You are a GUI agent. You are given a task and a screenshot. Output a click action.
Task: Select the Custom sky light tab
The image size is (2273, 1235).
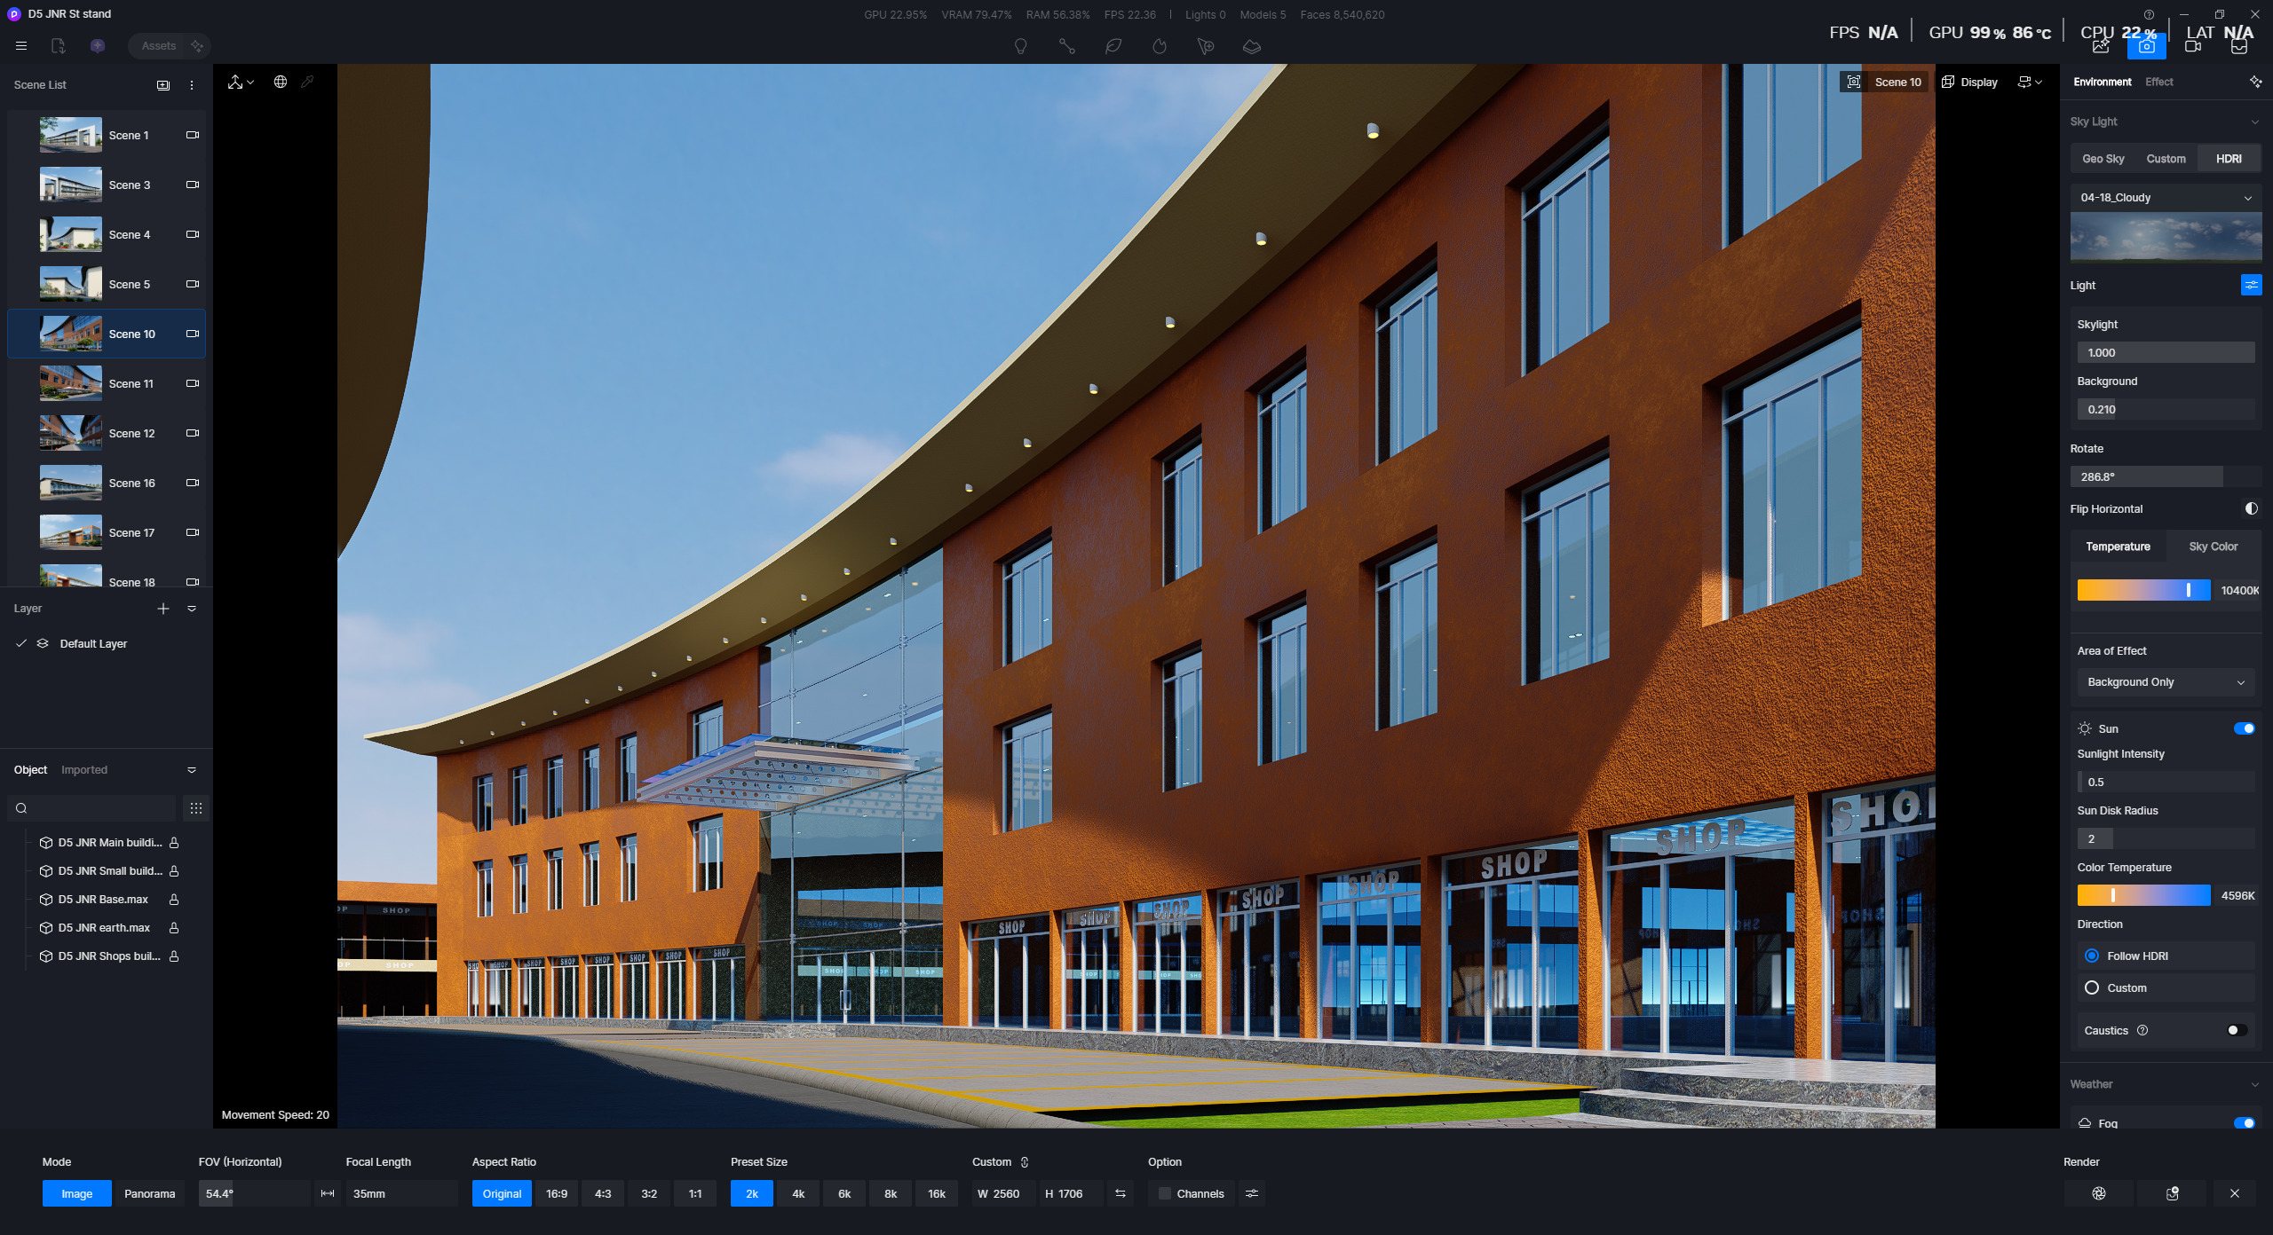(2166, 159)
